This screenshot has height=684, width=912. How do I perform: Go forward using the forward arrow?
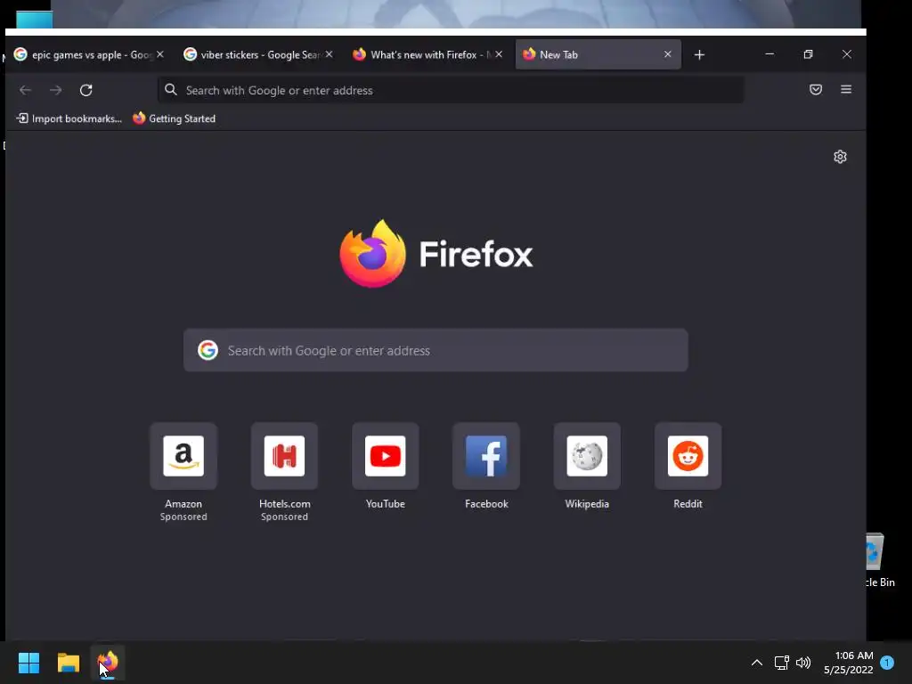point(56,90)
